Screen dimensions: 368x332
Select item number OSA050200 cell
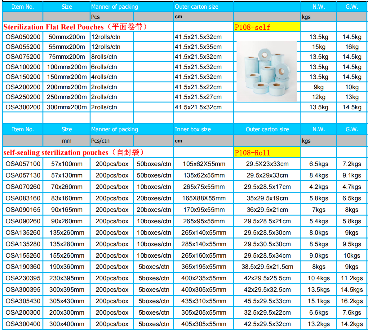click(23, 37)
